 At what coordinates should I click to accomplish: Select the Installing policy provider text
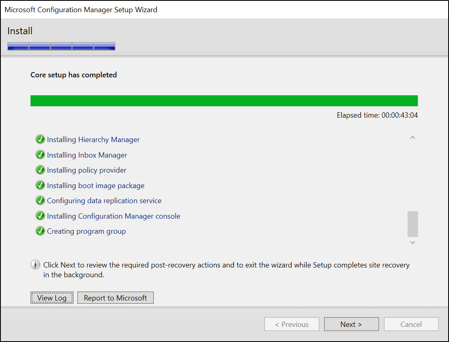pyautogui.click(x=87, y=170)
